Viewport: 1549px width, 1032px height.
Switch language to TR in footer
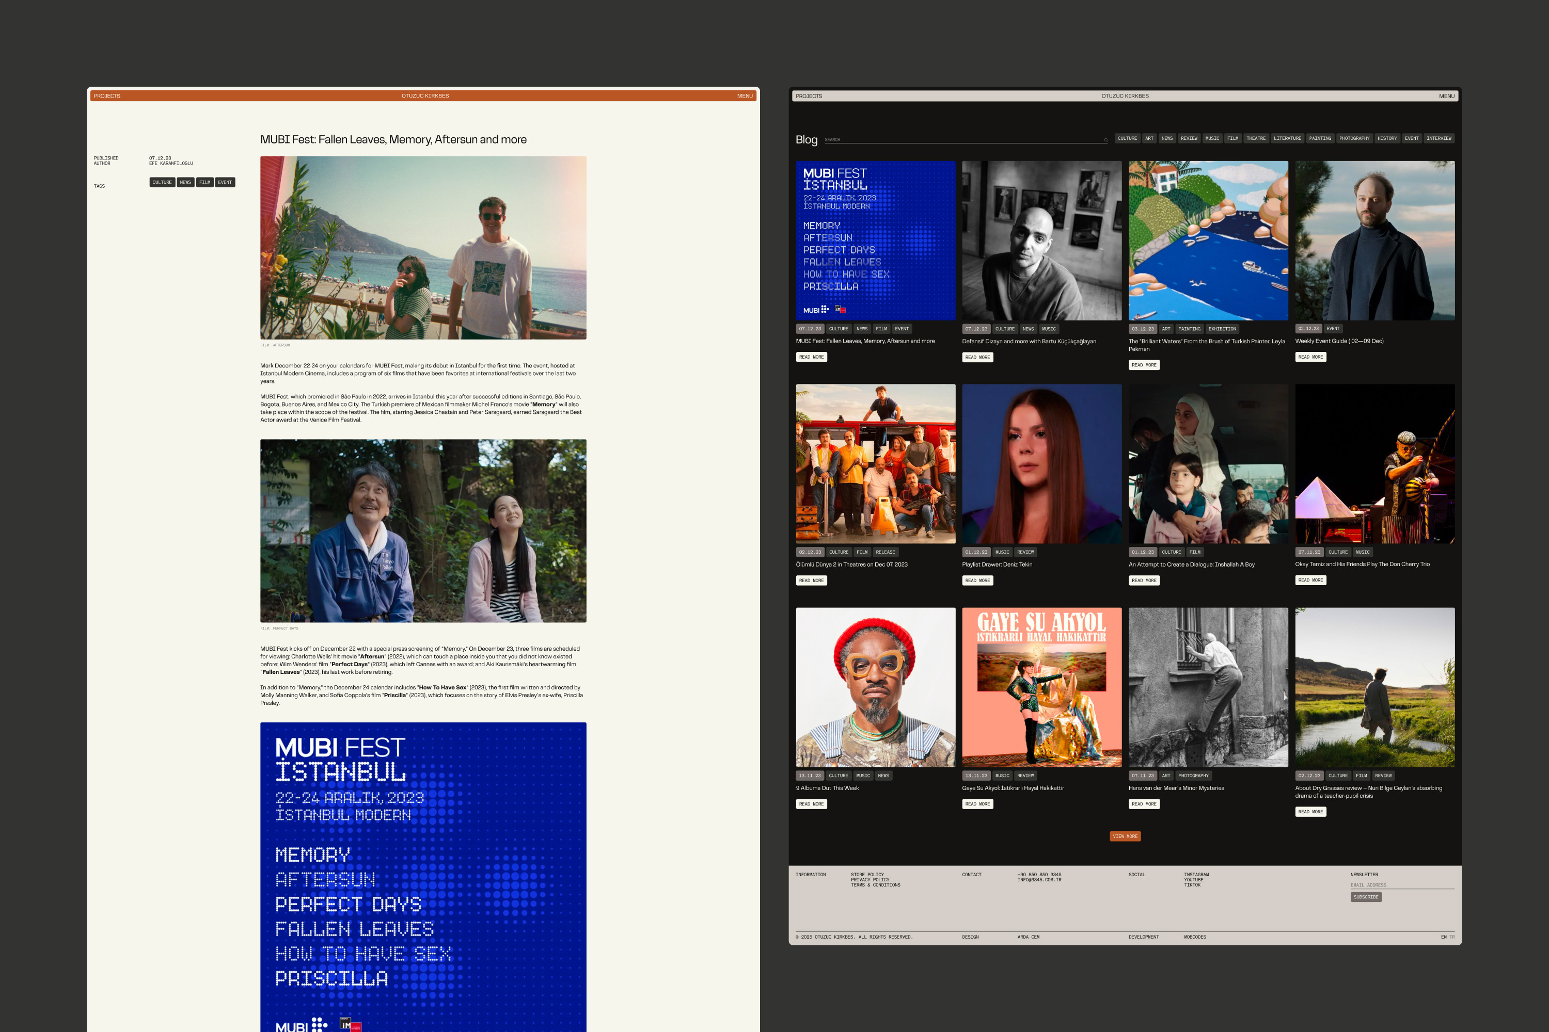(1451, 937)
